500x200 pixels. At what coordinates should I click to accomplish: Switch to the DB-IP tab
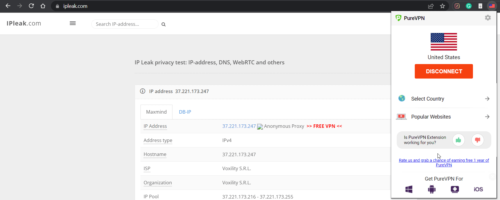(x=185, y=112)
